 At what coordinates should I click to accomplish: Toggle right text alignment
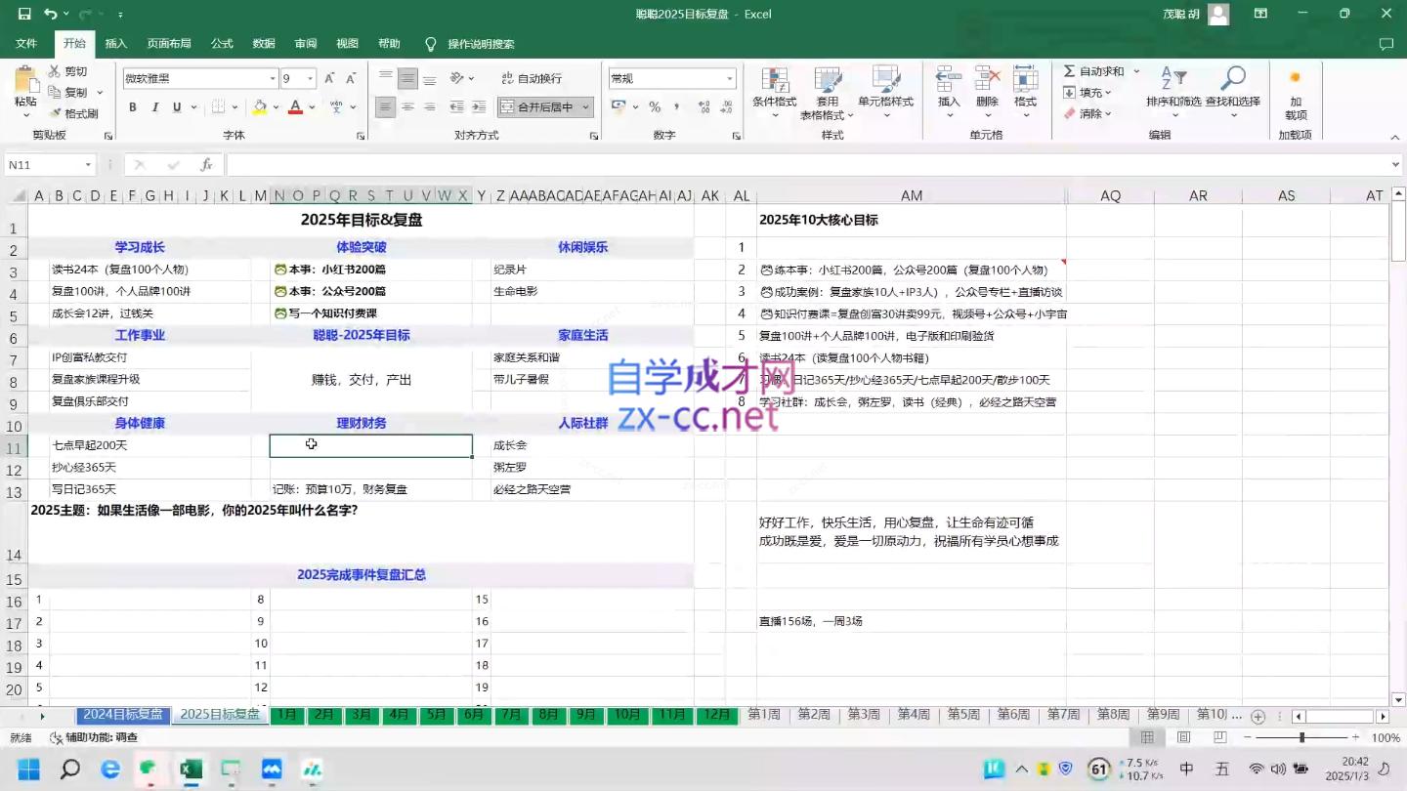click(429, 107)
